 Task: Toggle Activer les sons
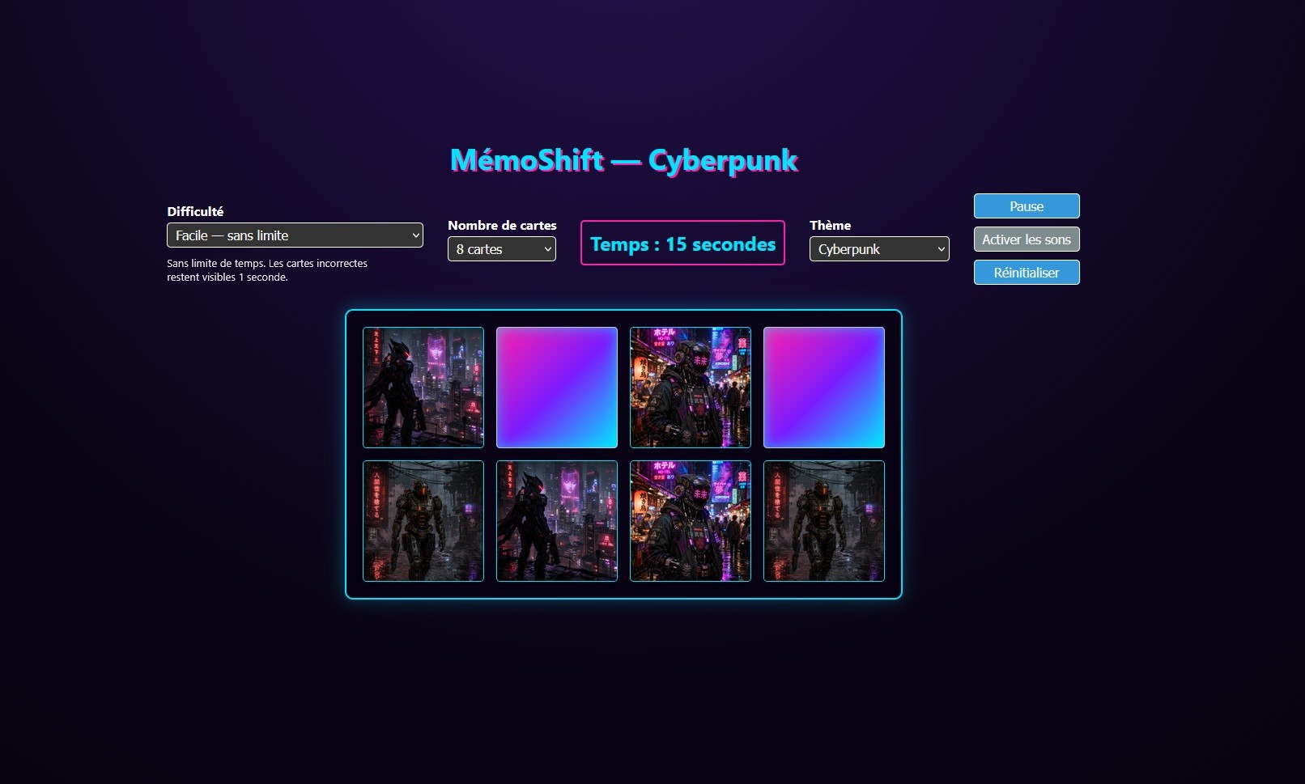coord(1027,239)
